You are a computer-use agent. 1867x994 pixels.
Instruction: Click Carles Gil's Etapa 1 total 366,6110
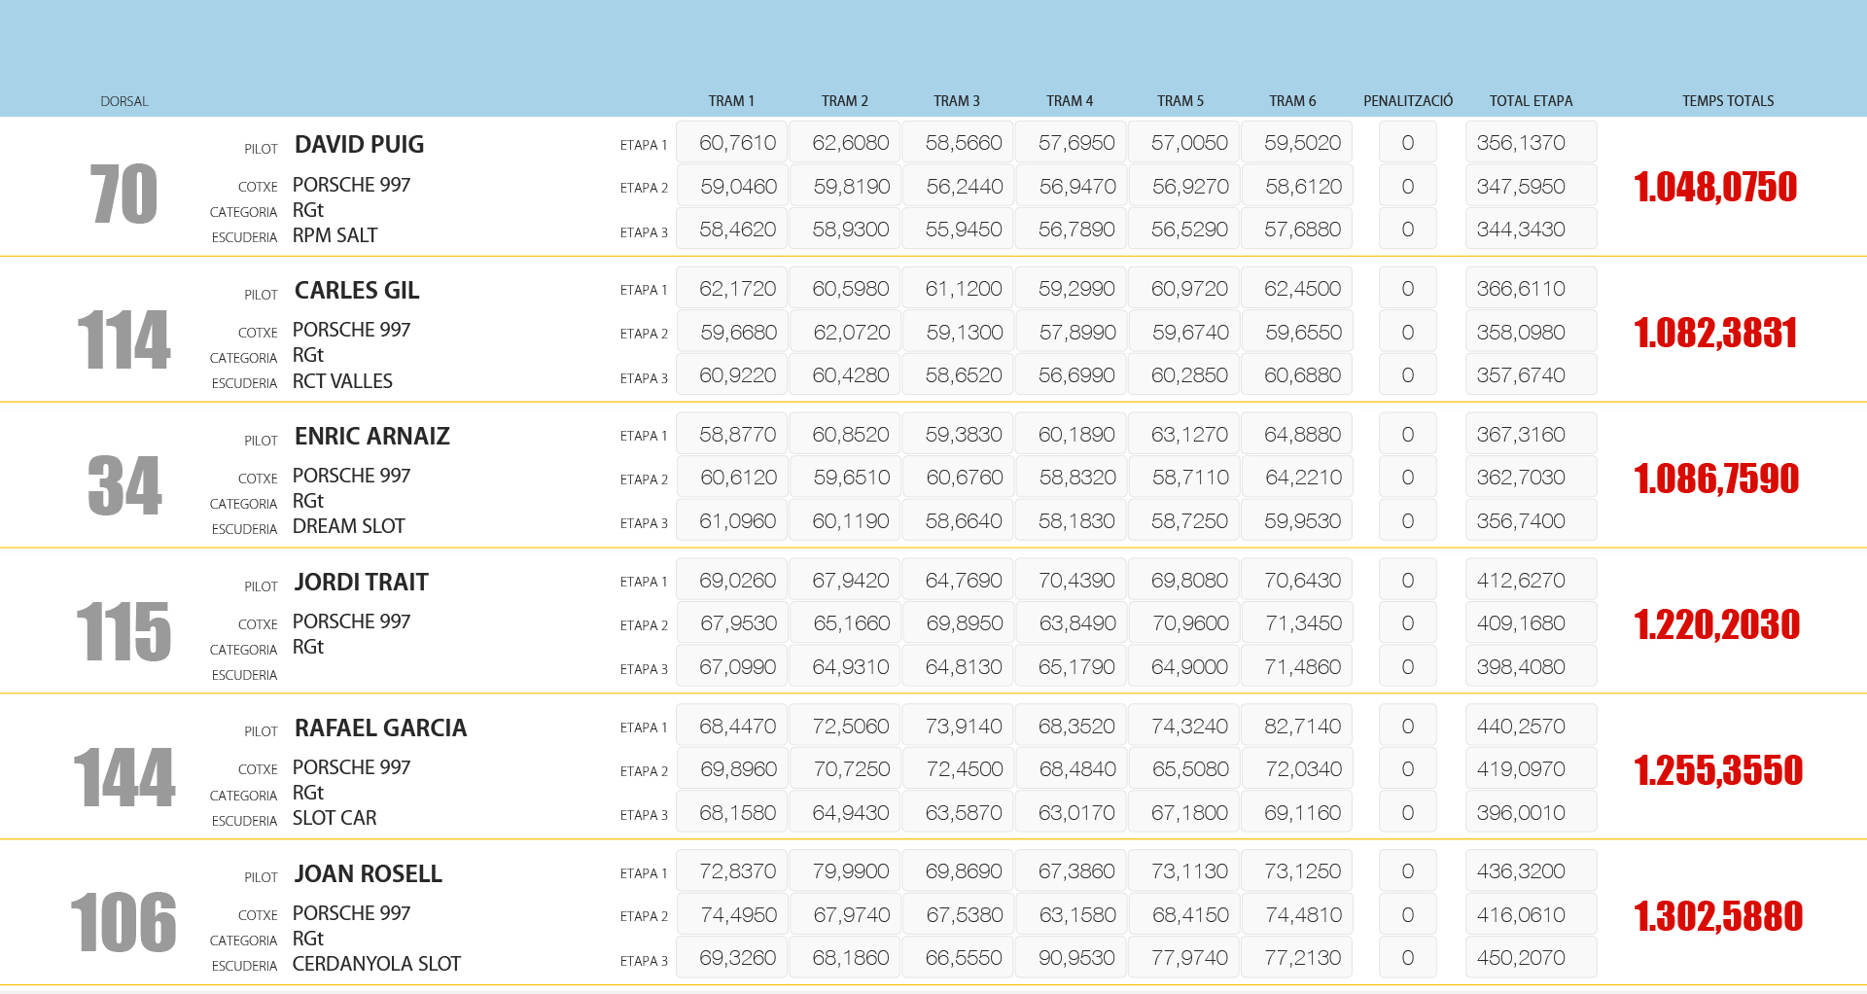1521,289
